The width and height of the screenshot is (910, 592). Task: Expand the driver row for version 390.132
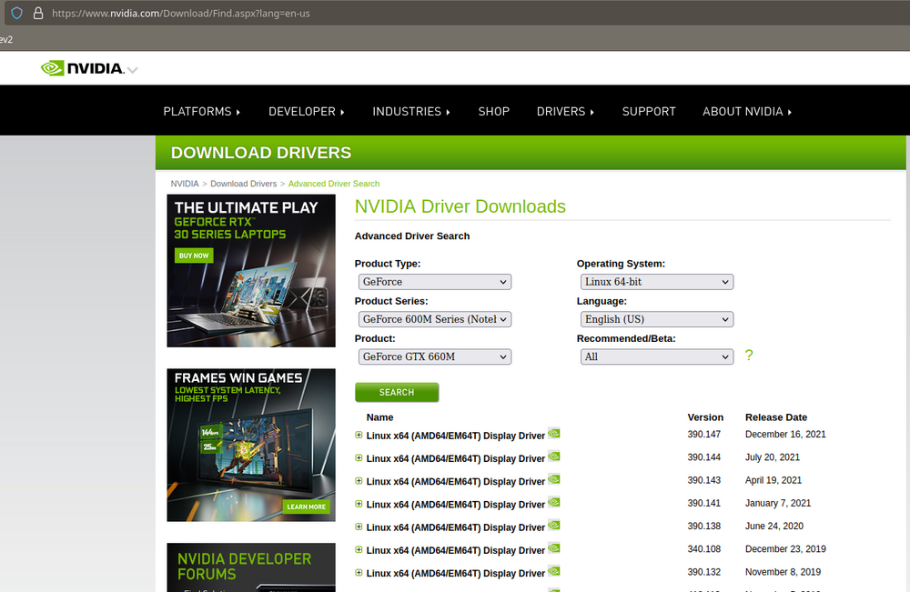click(359, 572)
